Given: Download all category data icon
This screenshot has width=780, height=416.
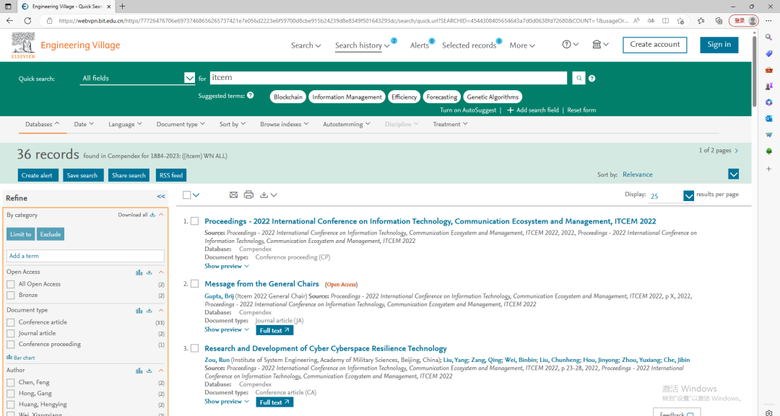Looking at the screenshot, I should (x=152, y=215).
